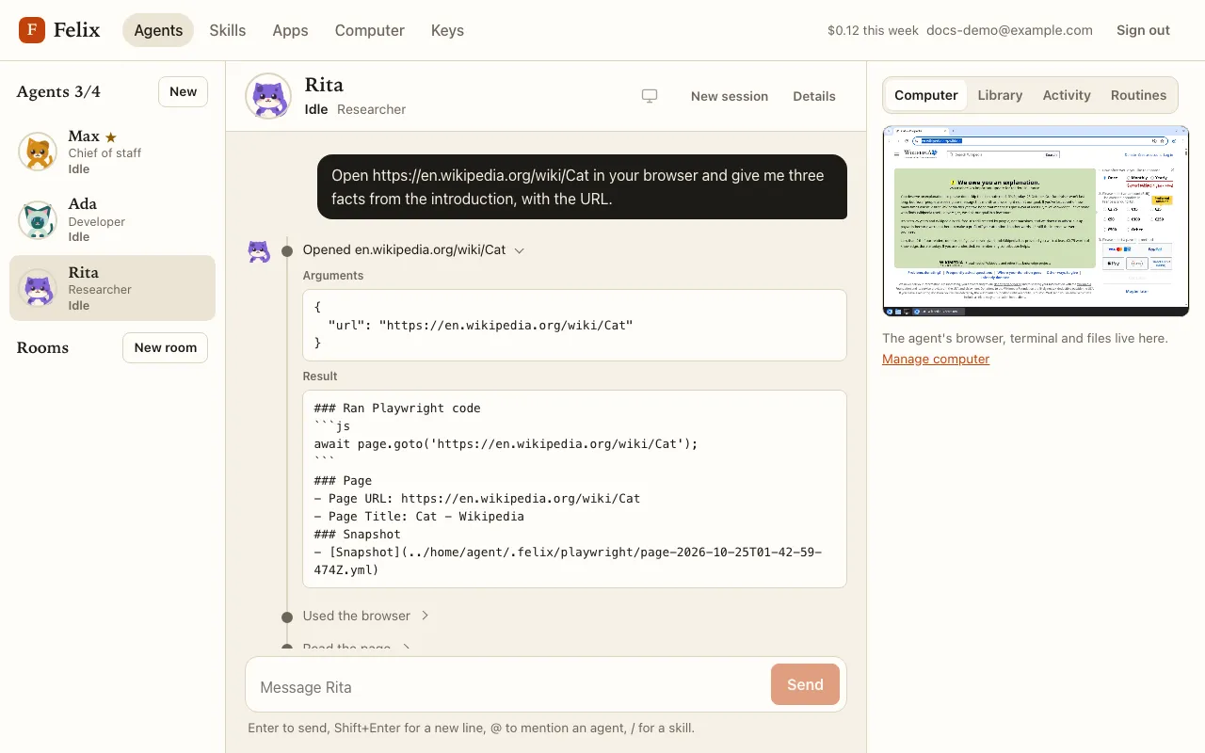Click the Message Rita input field
Viewport: 1205px width, 753px height.
tap(508, 687)
